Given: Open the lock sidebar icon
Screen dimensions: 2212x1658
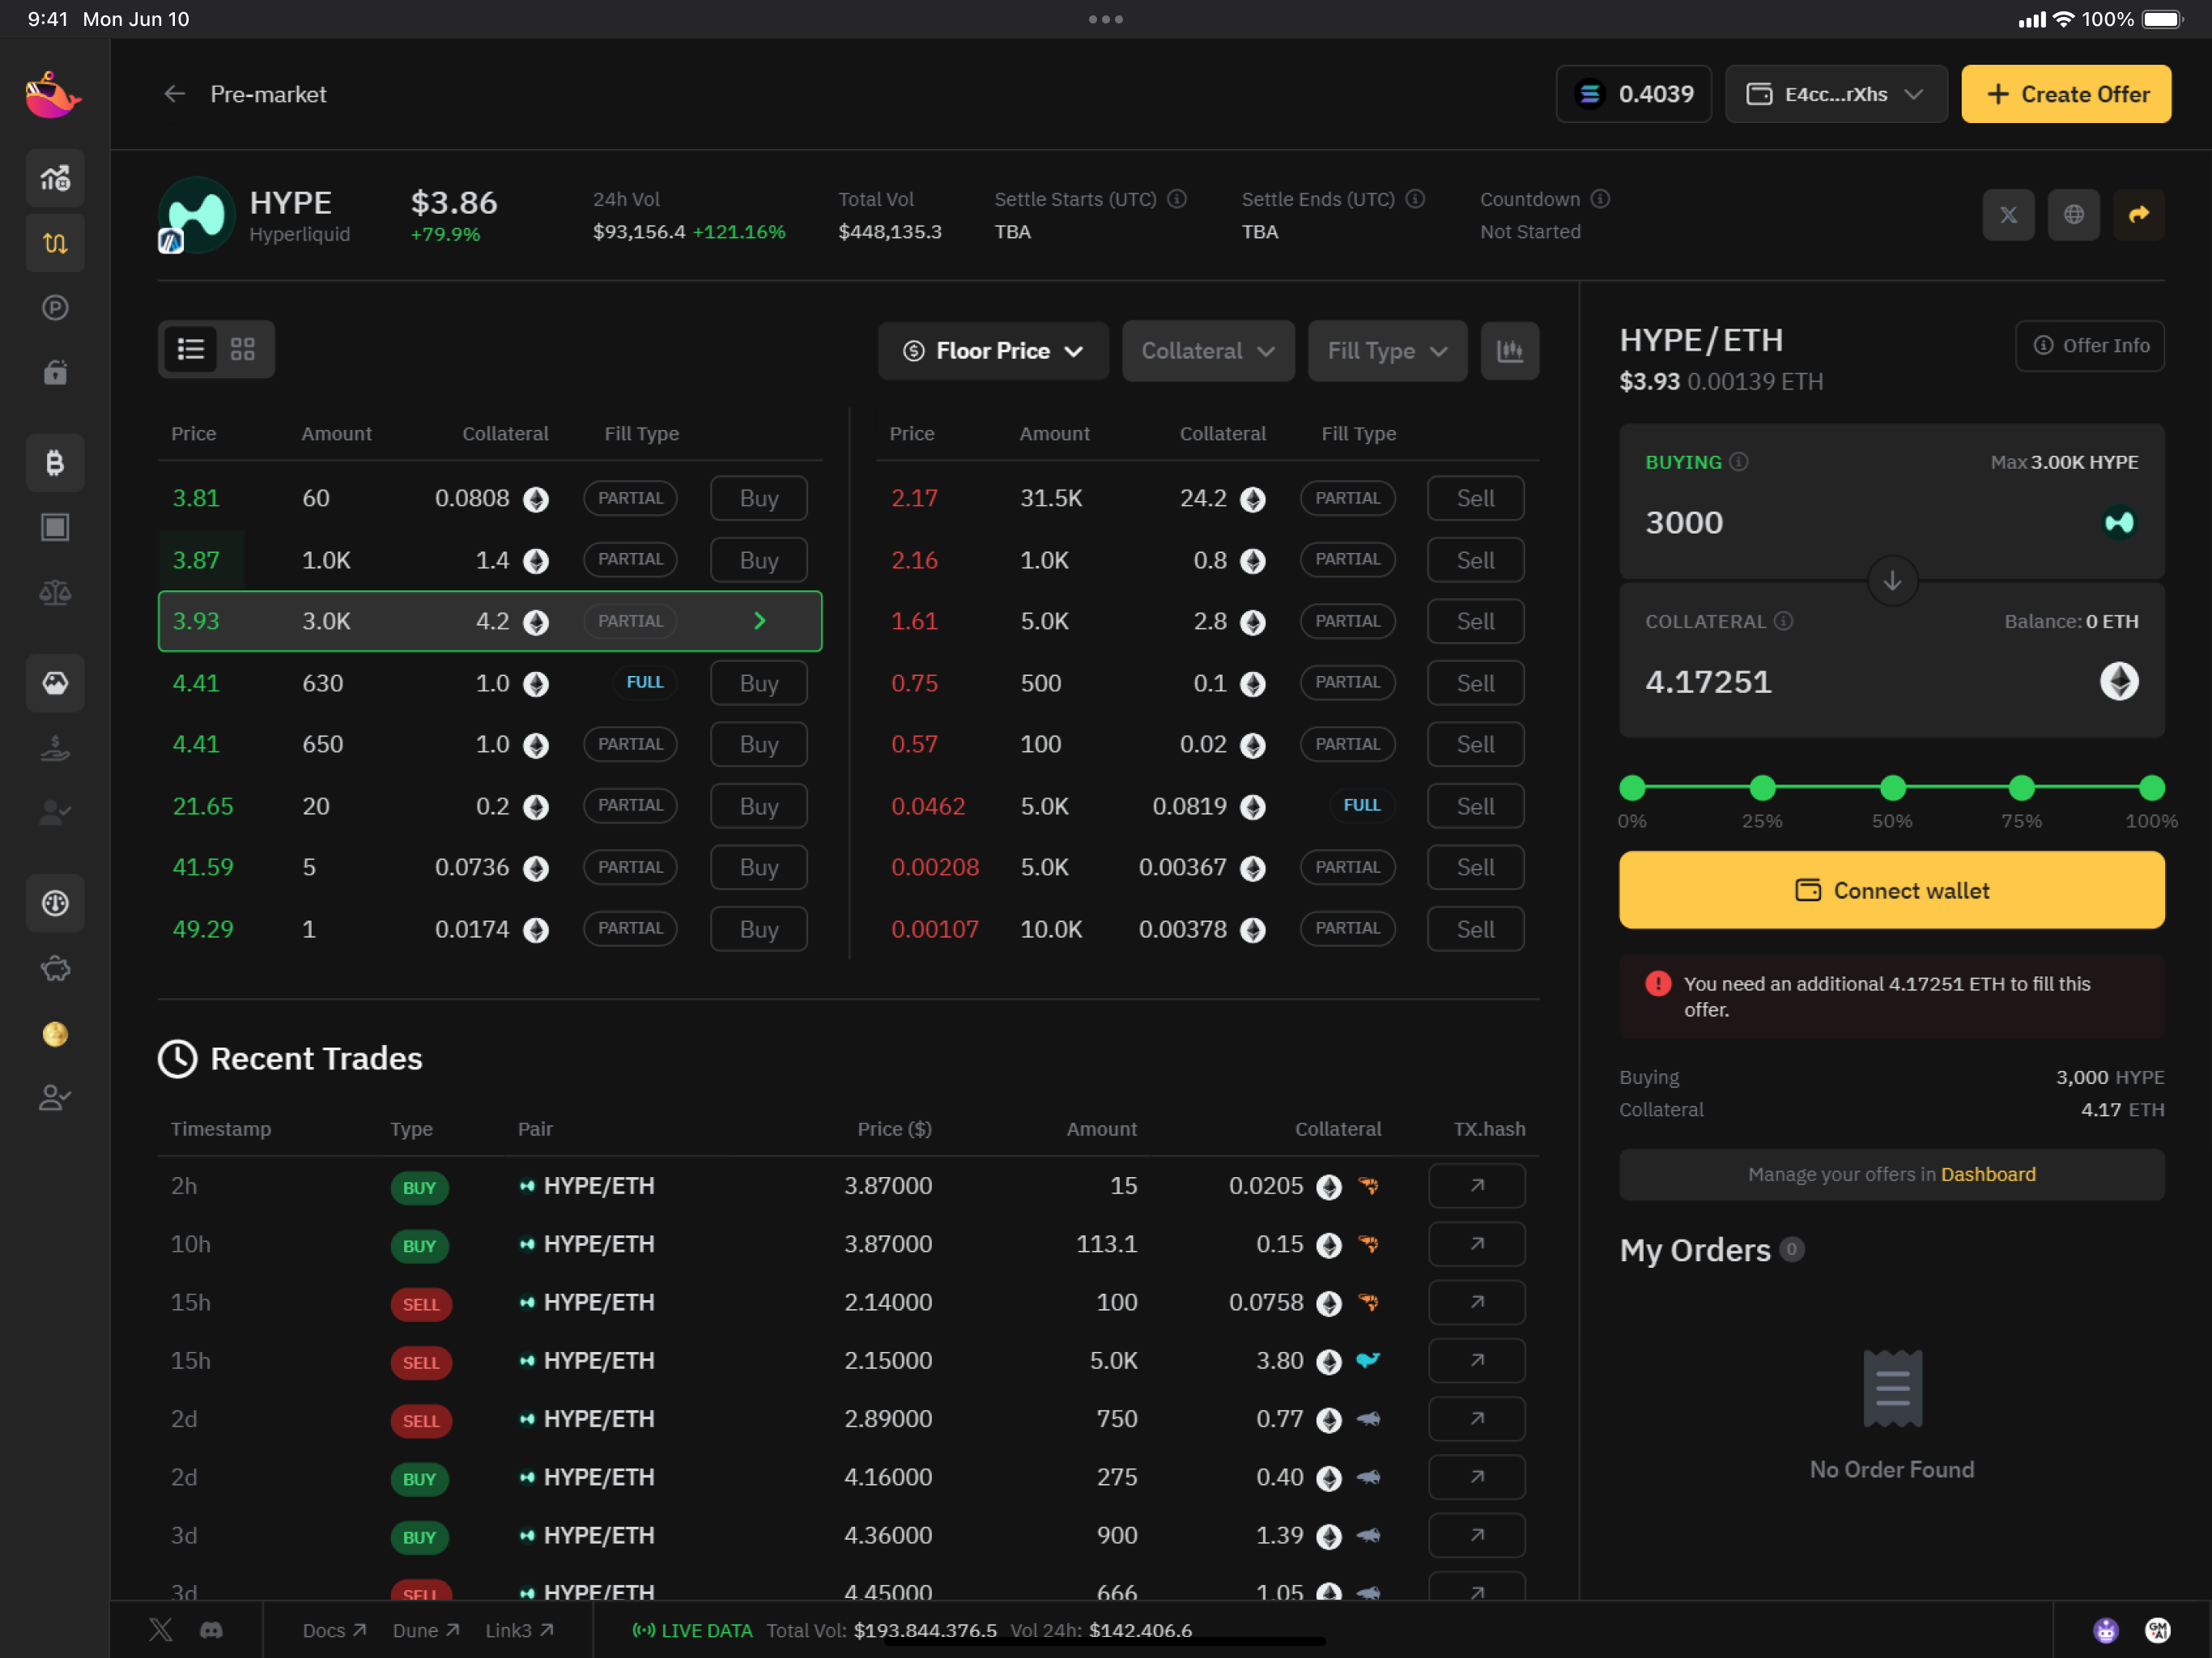Looking at the screenshot, I should pyautogui.click(x=55, y=373).
